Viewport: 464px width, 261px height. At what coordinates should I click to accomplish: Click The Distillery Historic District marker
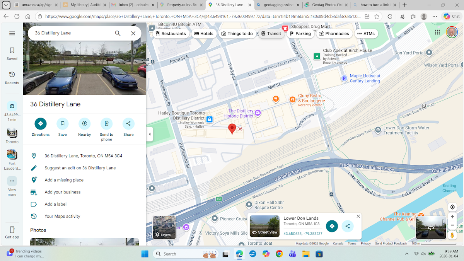[x=258, y=113]
